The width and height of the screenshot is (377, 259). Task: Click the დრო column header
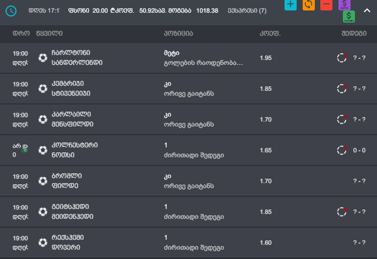[x=21, y=34]
